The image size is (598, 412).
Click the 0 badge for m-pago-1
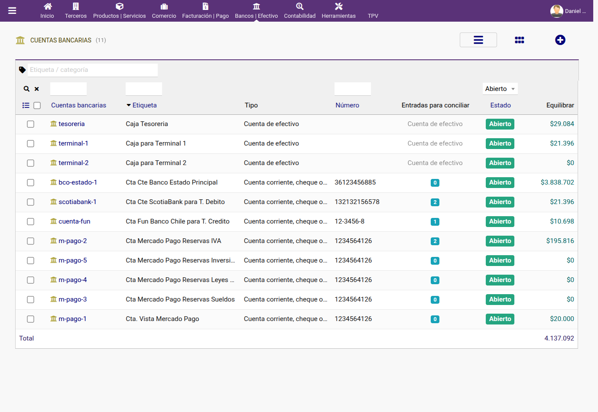tap(435, 319)
